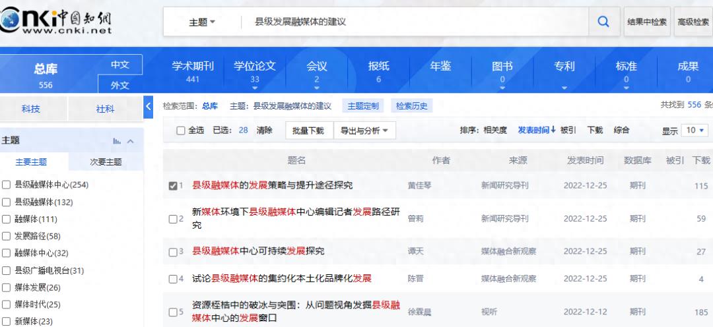Collapse the left sidebar with arrow icon
The width and height of the screenshot is (713, 327).
[x=148, y=106]
